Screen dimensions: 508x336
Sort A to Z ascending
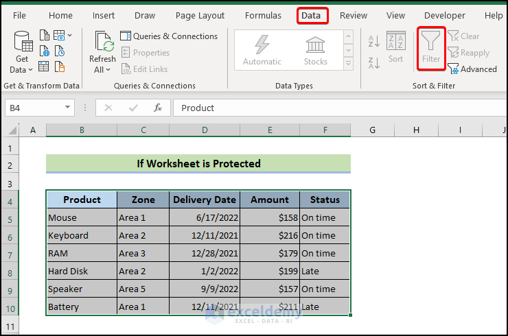(x=374, y=41)
